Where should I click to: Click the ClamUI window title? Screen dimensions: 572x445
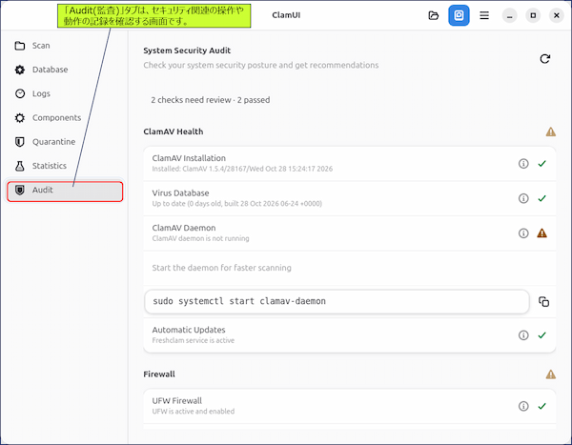pos(286,15)
